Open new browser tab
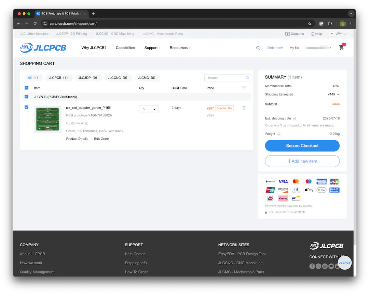 93,14
